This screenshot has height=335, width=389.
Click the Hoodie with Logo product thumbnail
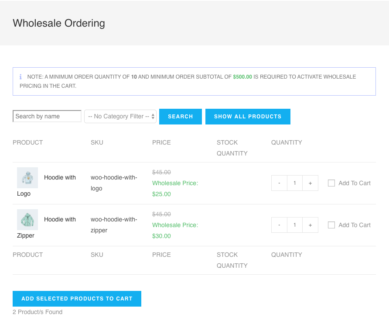27,178
